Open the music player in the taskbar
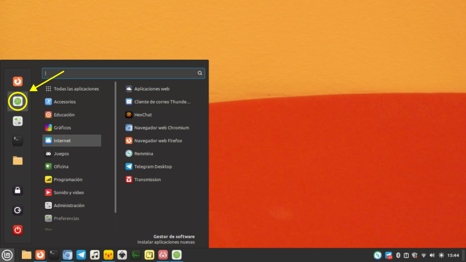The width and height of the screenshot is (466, 262). (x=95, y=255)
